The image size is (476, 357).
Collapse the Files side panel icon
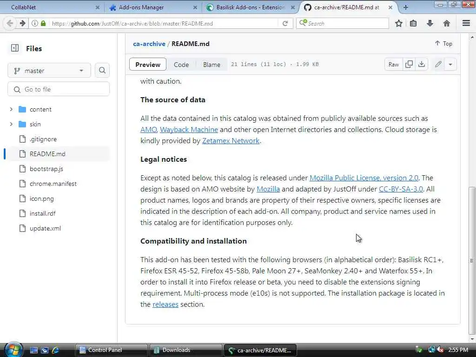pos(15,48)
